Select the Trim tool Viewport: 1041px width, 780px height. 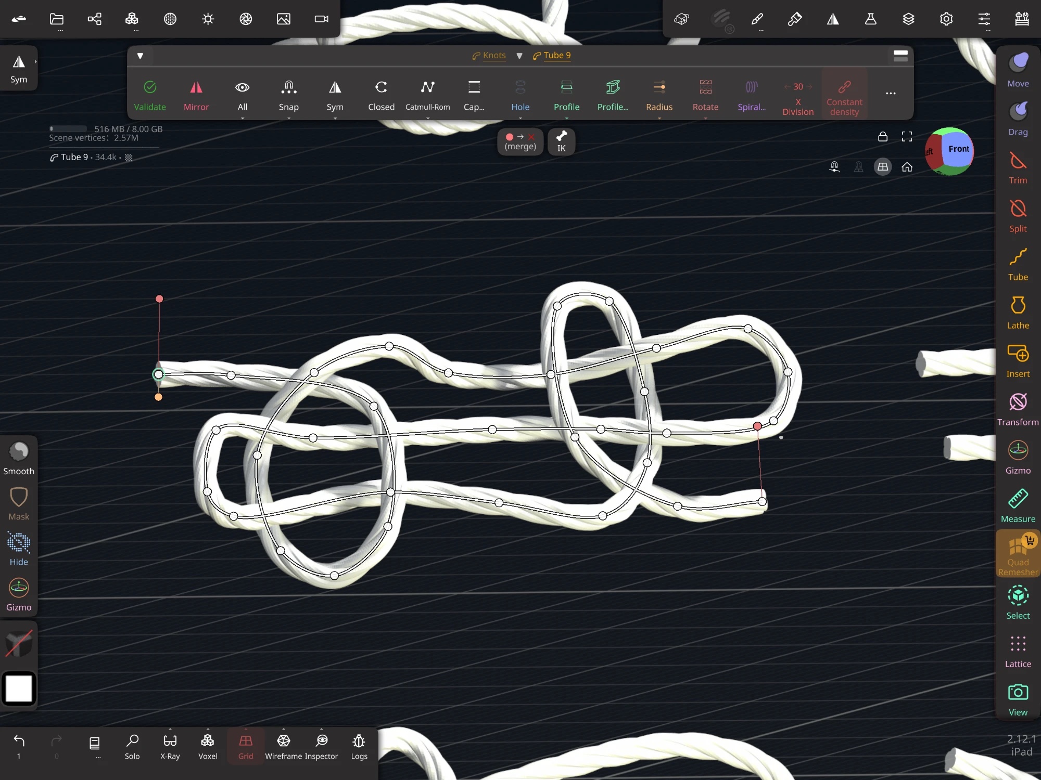point(1018,167)
